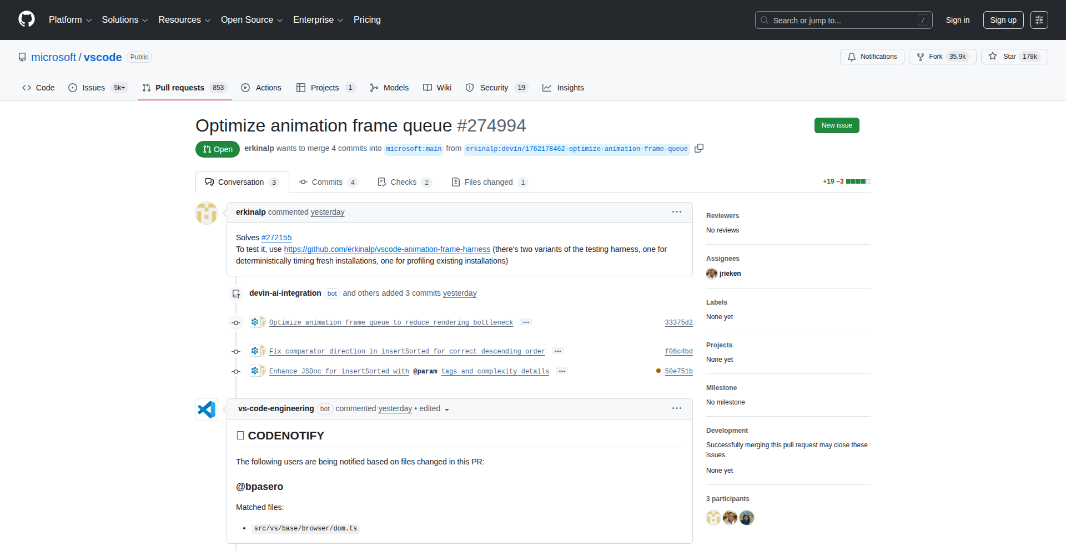Click the yellow checks dot on commit 50e751b

(x=658, y=371)
